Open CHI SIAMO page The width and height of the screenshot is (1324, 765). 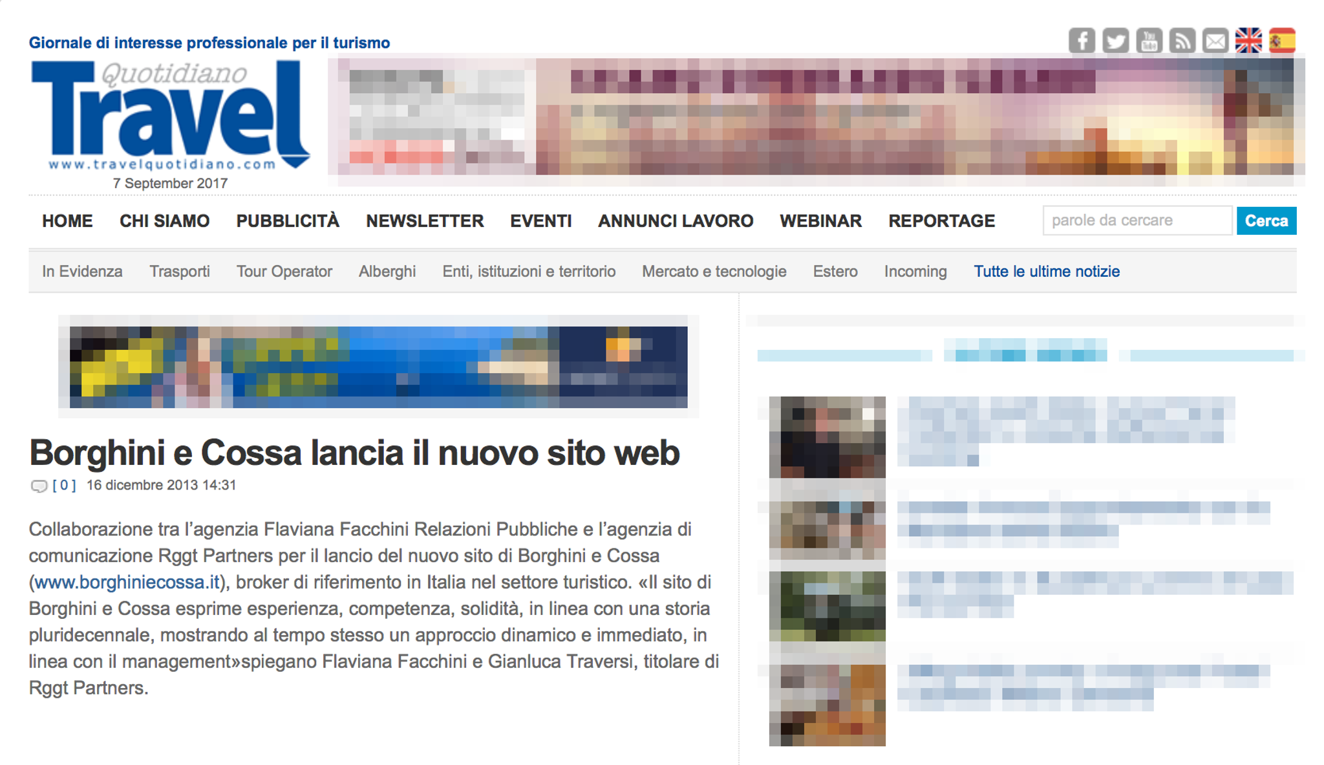pyautogui.click(x=164, y=221)
